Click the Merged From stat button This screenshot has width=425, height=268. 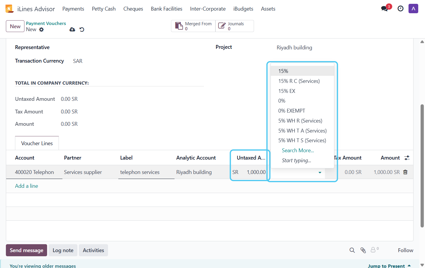pos(193,26)
